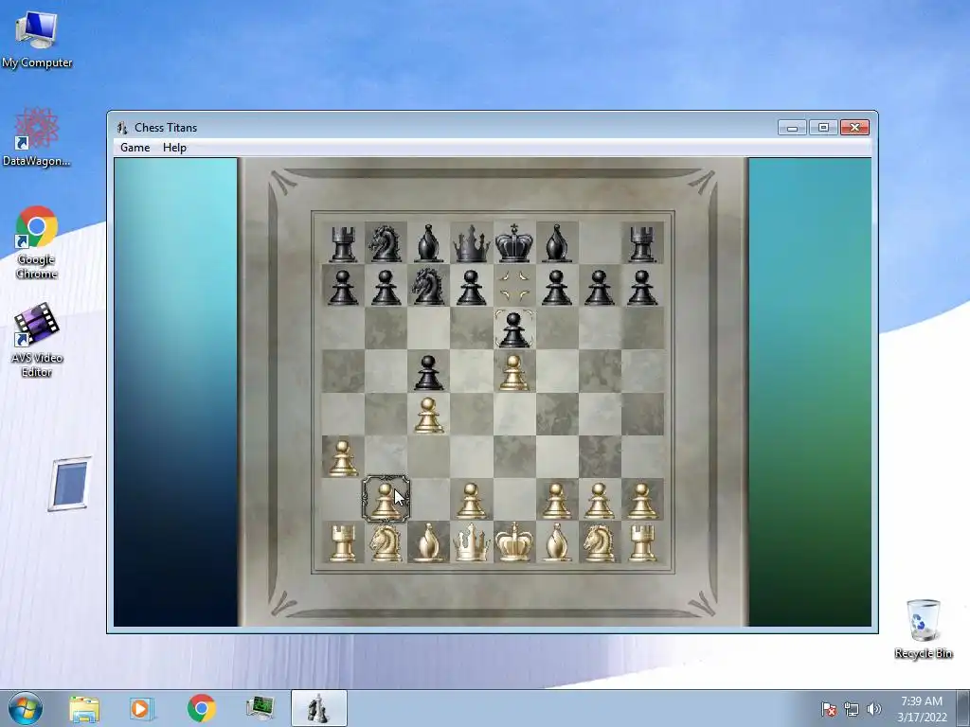This screenshot has height=727, width=970.
Task: Select the black pawn on g7
Action: pos(599,288)
